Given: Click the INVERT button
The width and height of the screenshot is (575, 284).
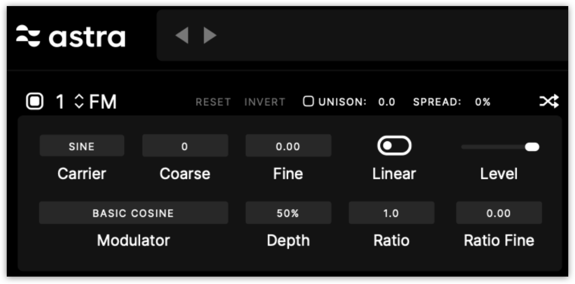Looking at the screenshot, I should coord(265,102).
